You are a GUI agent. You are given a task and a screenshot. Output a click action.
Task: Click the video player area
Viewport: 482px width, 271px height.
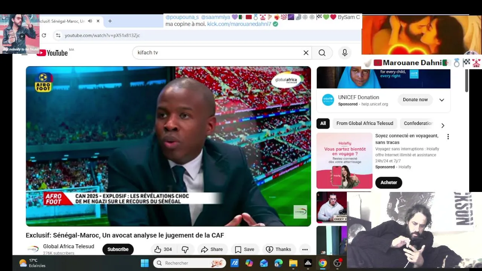(x=168, y=146)
